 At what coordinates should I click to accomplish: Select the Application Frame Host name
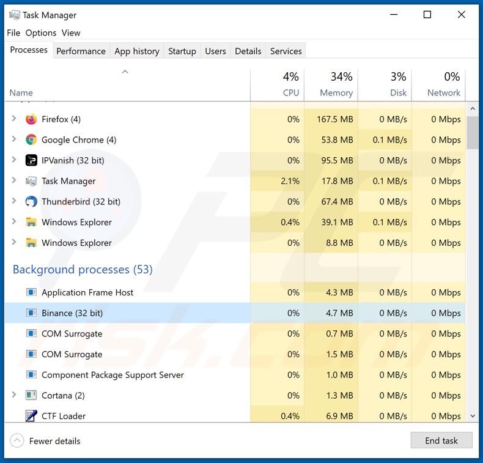tap(87, 292)
